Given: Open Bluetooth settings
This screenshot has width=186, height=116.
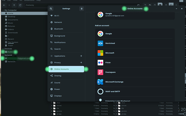Looking at the screenshot, I should pyautogui.click(x=66, y=29).
